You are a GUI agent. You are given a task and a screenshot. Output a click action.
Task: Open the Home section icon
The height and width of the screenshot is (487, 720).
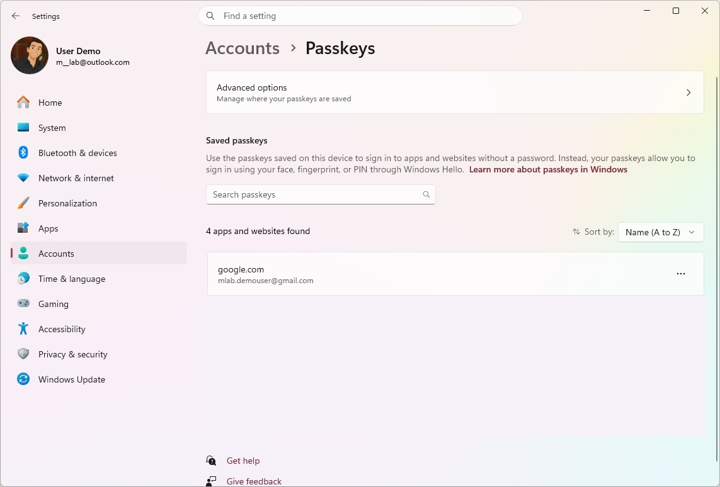pyautogui.click(x=23, y=102)
